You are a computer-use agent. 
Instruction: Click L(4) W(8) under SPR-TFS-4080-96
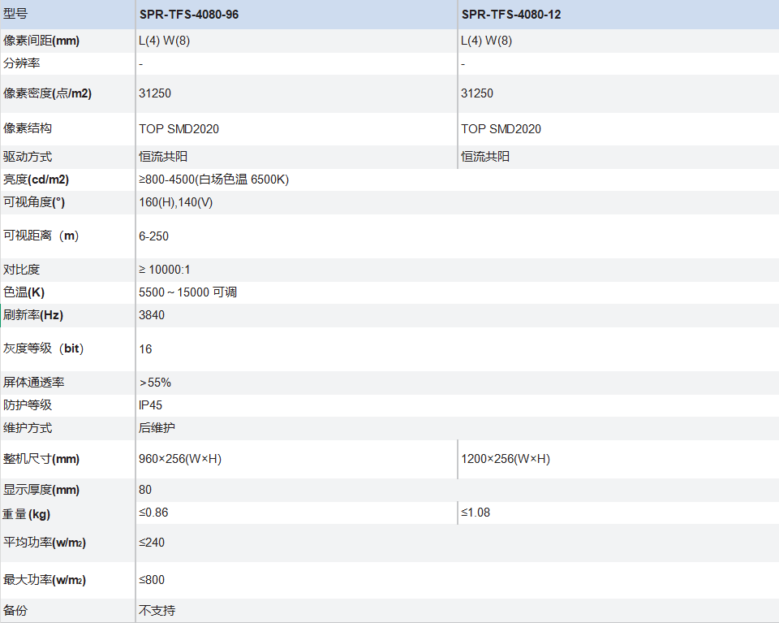click(x=165, y=41)
